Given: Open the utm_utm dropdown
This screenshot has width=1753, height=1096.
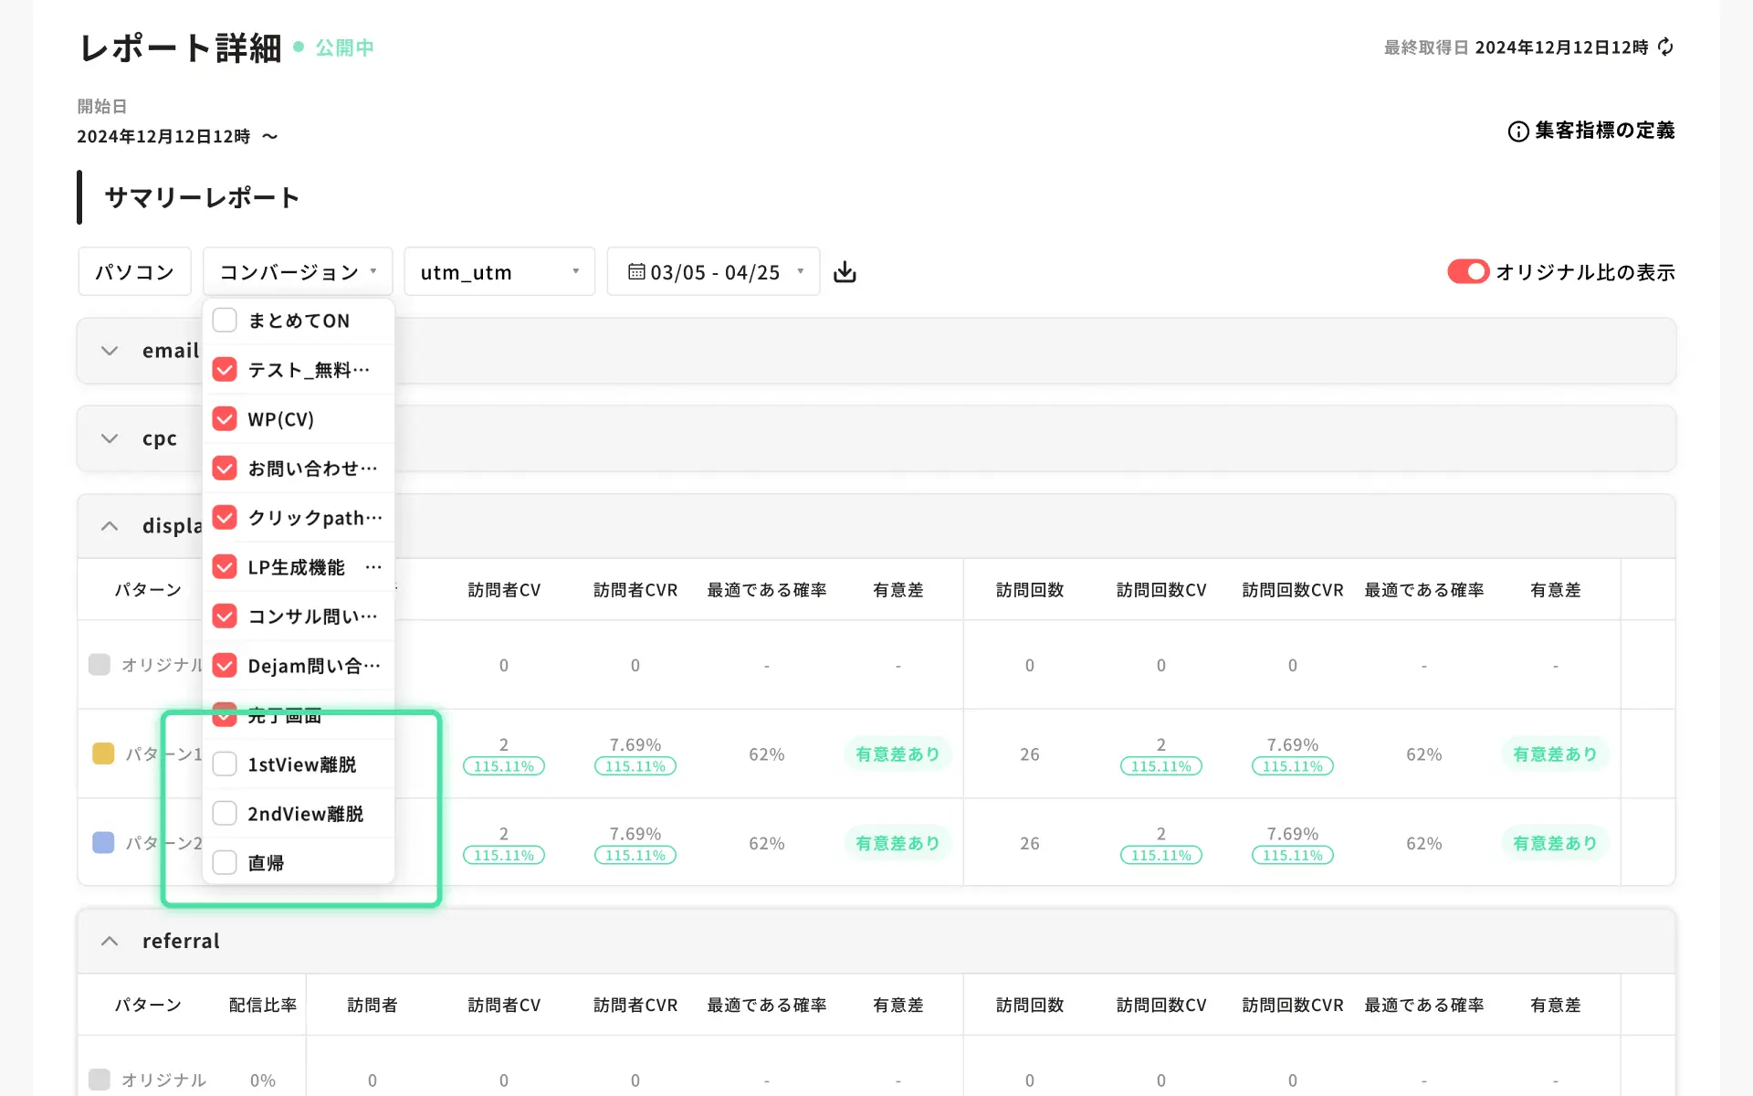Looking at the screenshot, I should click(499, 272).
